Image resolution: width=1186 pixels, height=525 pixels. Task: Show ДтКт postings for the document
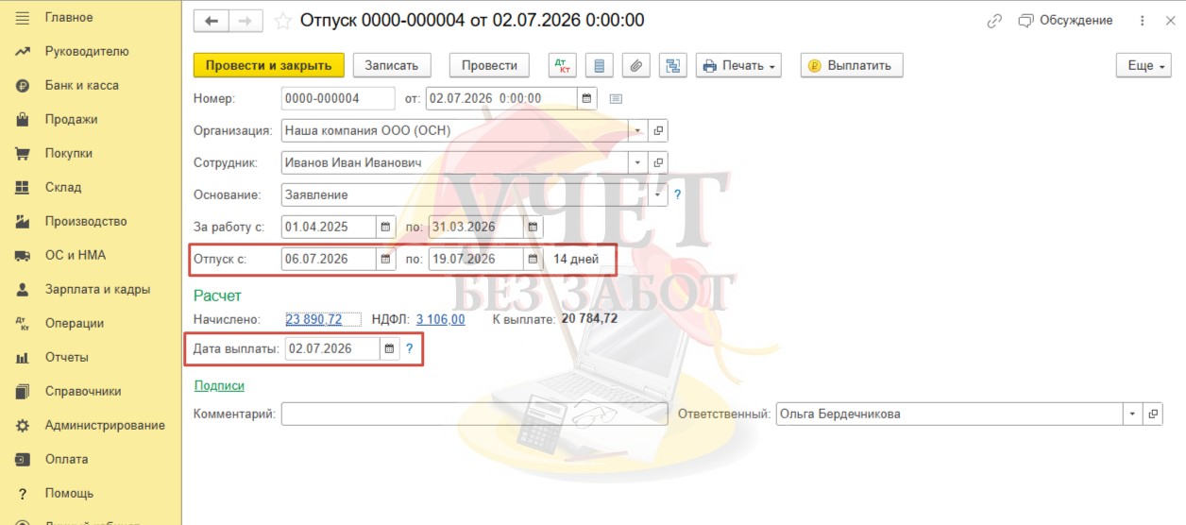pyautogui.click(x=564, y=65)
